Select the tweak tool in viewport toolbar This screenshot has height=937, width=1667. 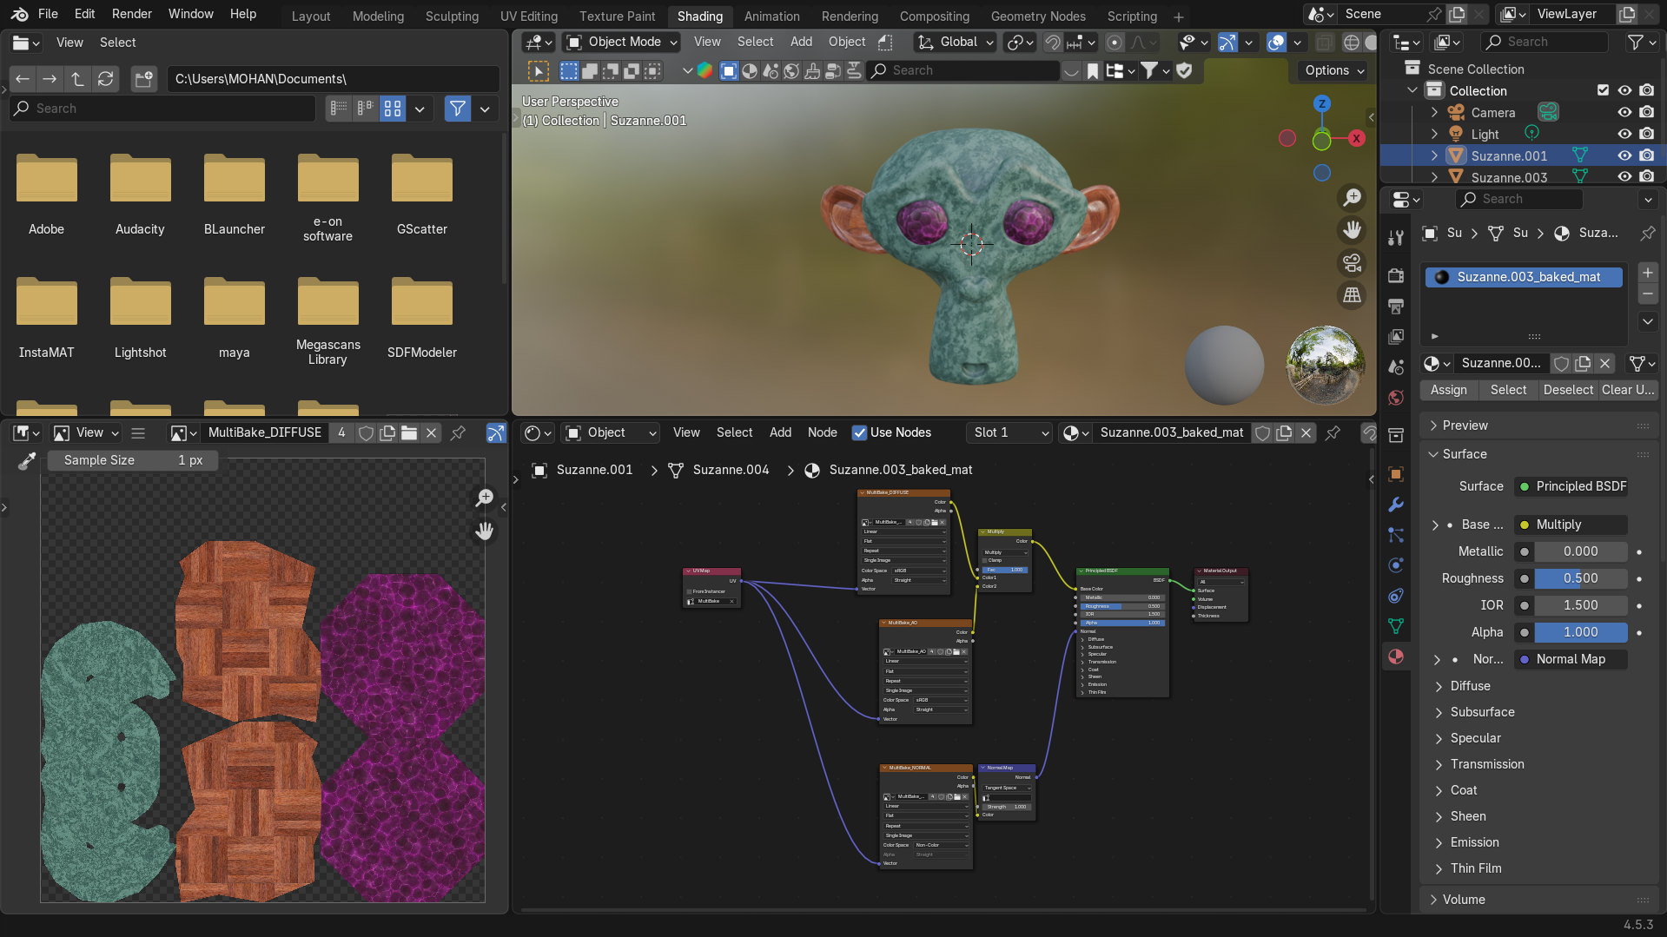[539, 71]
